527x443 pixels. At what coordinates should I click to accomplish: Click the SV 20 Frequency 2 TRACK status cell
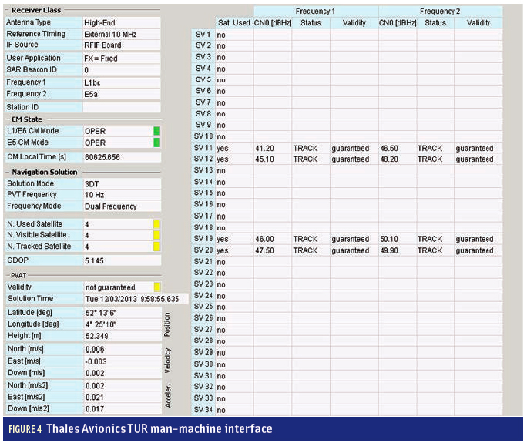click(430, 250)
